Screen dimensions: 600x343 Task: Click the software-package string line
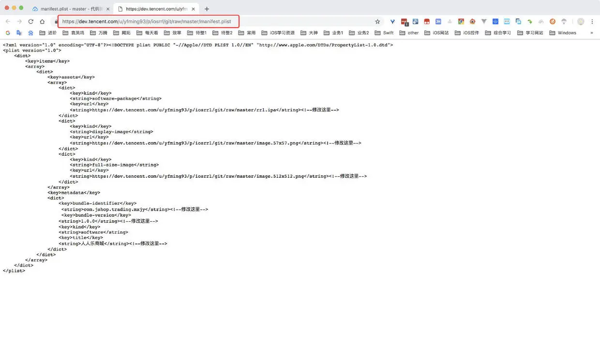116,99
